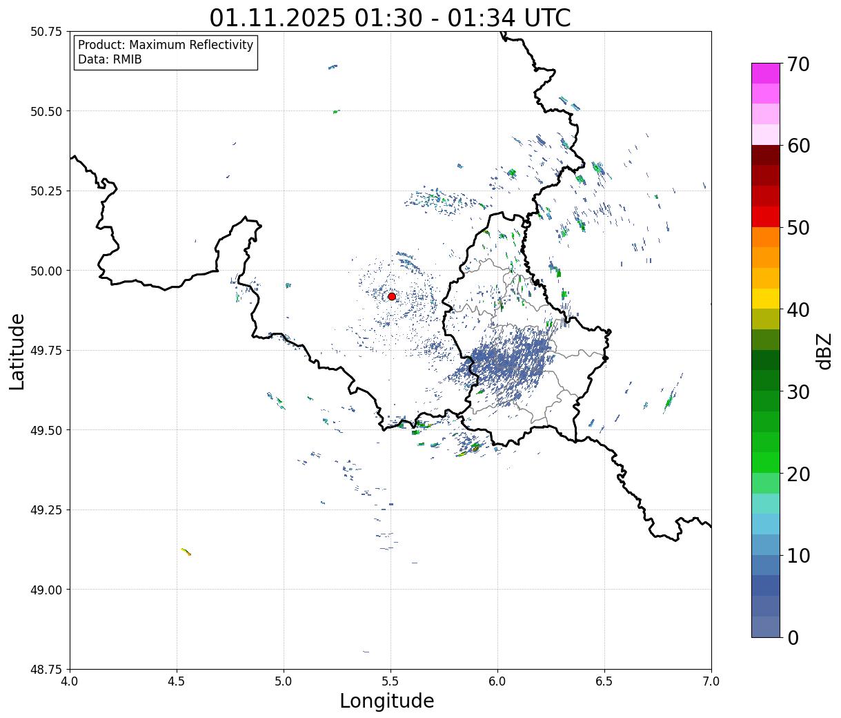
Task: Click the colorbar tick label '20'
Action: [x=798, y=474]
